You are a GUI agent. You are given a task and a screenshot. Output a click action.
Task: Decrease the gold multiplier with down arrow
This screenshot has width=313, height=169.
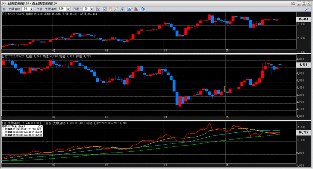pos(31,10)
